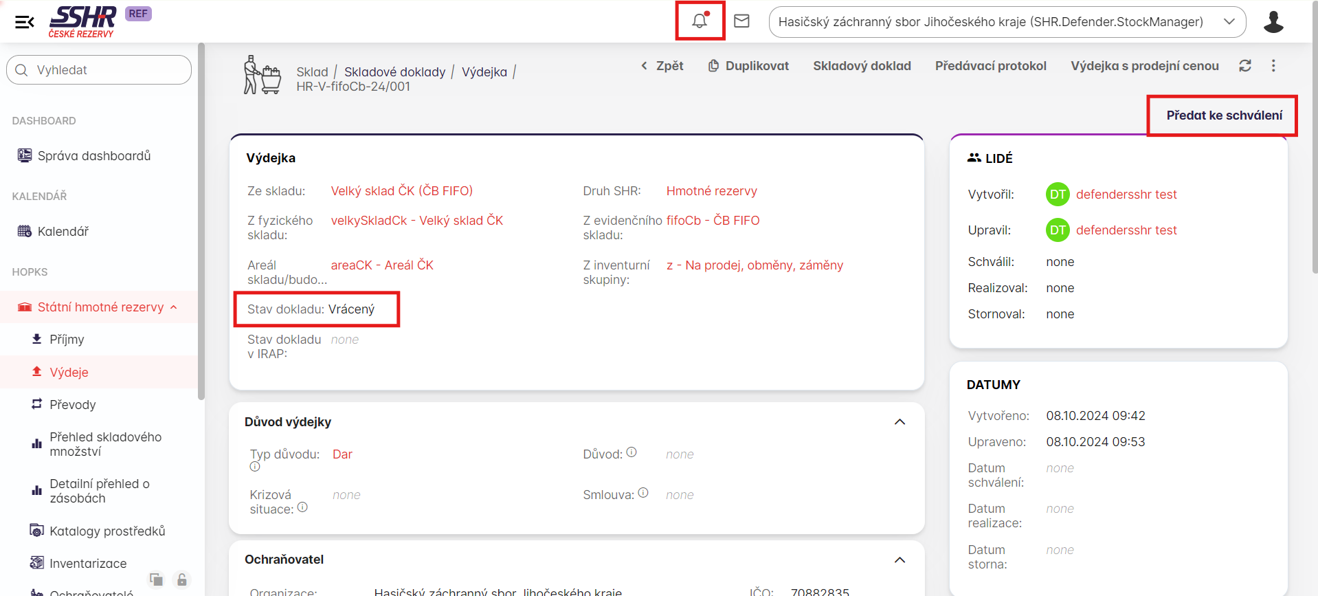Click the refresh icon in the toolbar
The height and width of the screenshot is (596, 1318).
[x=1244, y=66]
